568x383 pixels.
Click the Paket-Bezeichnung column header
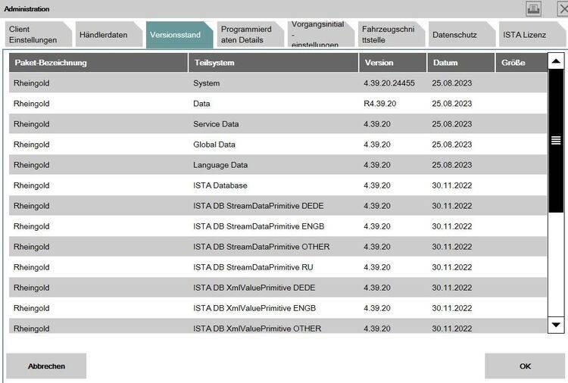click(x=98, y=63)
